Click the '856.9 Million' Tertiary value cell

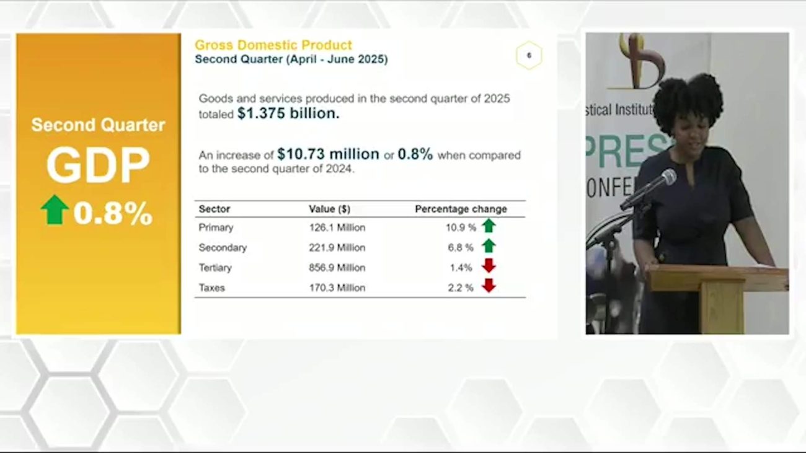point(337,268)
